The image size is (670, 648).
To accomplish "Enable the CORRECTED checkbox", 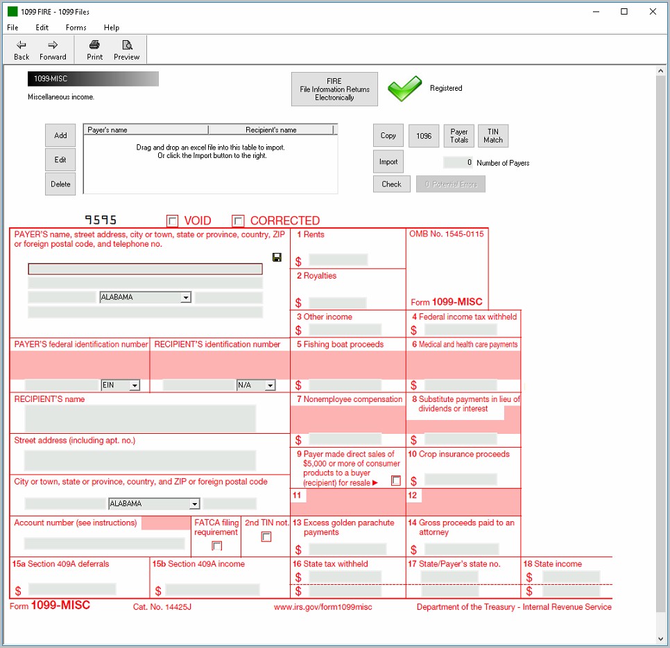I will click(x=239, y=221).
